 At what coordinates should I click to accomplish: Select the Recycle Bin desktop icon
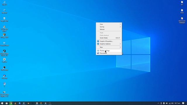pyautogui.click(x=4, y=20)
